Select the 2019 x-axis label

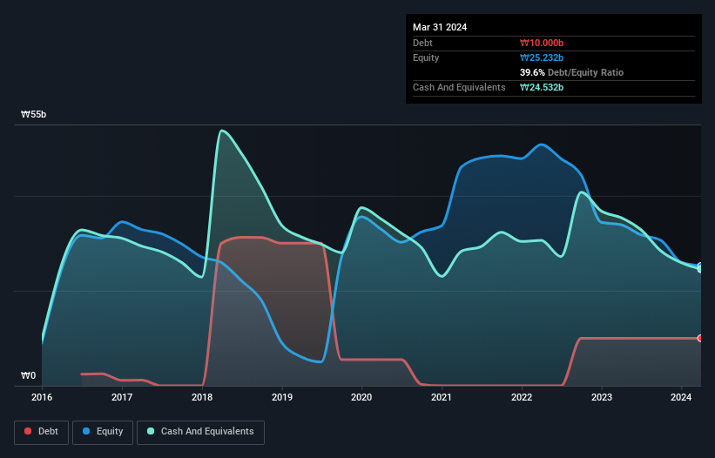(x=282, y=397)
